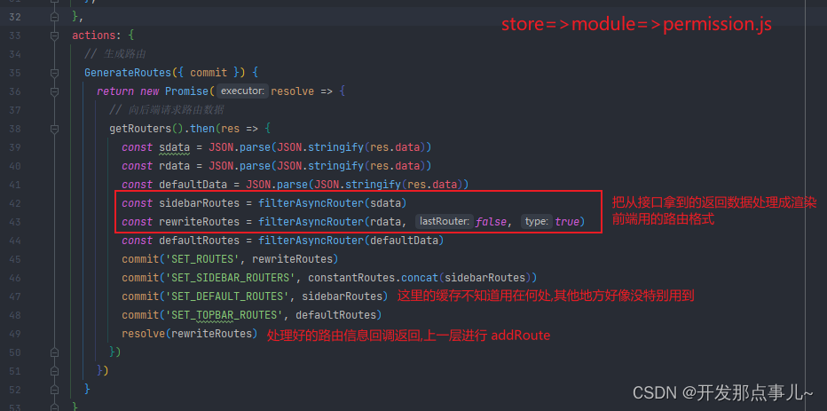Click 'rewriteRoutes' declaration on line 43
This screenshot has height=411, width=827.
[199, 222]
